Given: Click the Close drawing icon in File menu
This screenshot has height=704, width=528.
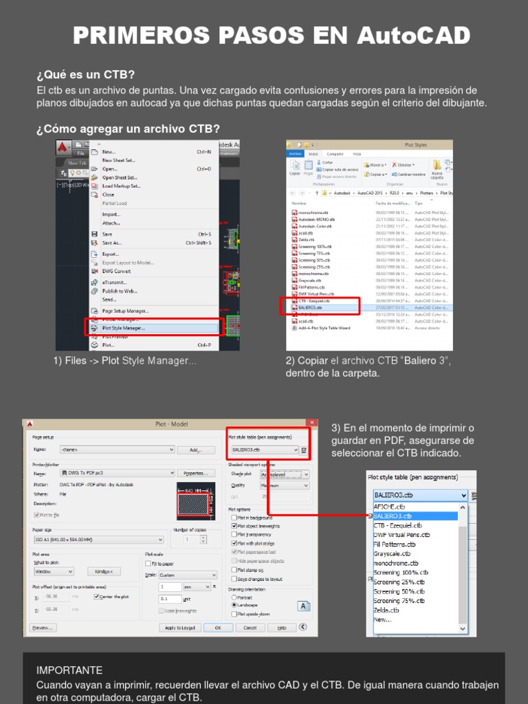Looking at the screenshot, I should (x=94, y=195).
